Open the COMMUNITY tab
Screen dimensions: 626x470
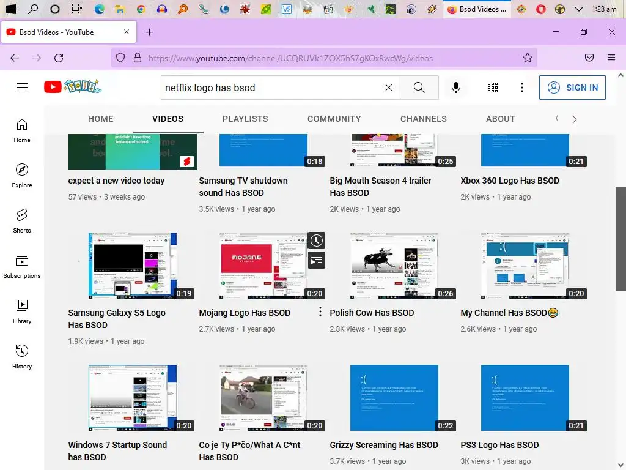(334, 119)
